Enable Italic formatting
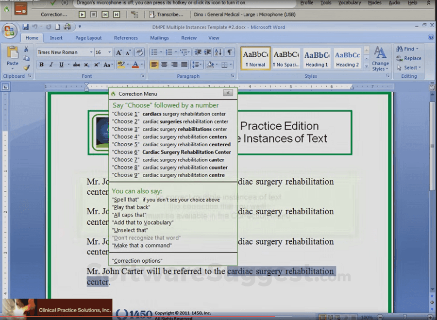This screenshot has height=320, width=437. tap(50, 65)
